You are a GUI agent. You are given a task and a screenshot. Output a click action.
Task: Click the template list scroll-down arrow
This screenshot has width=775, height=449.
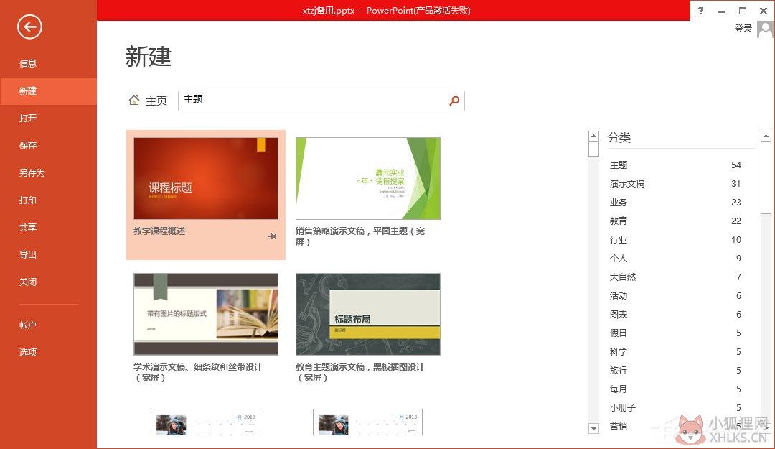[x=593, y=429]
